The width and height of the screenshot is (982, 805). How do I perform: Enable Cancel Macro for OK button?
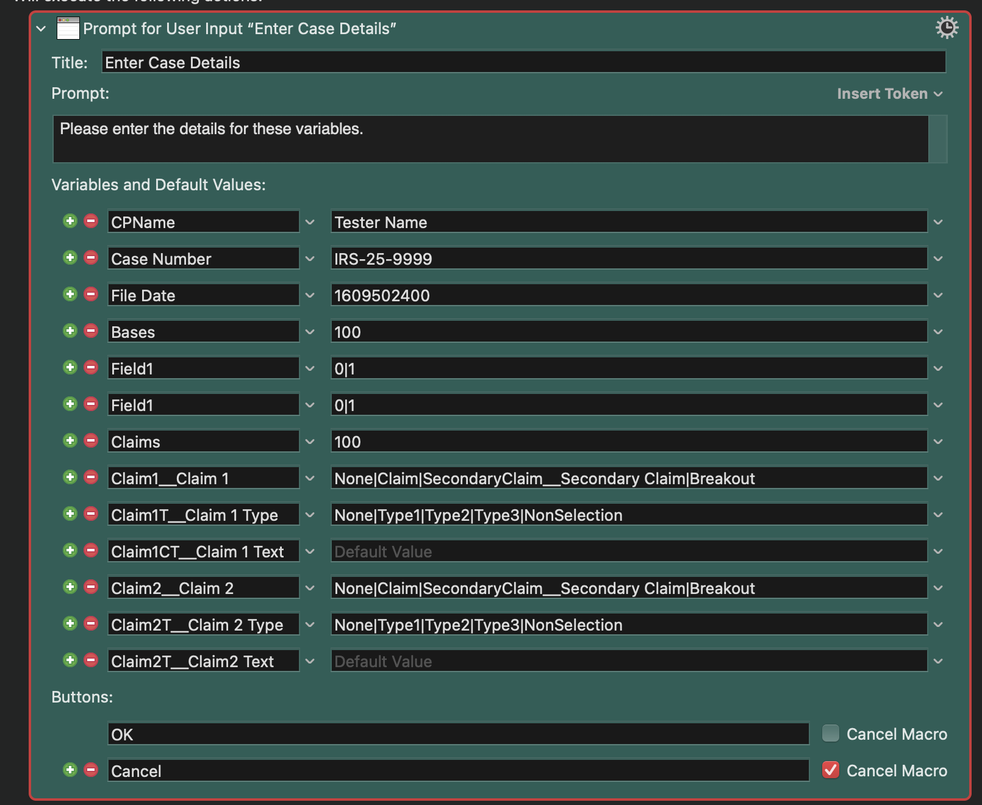click(830, 733)
